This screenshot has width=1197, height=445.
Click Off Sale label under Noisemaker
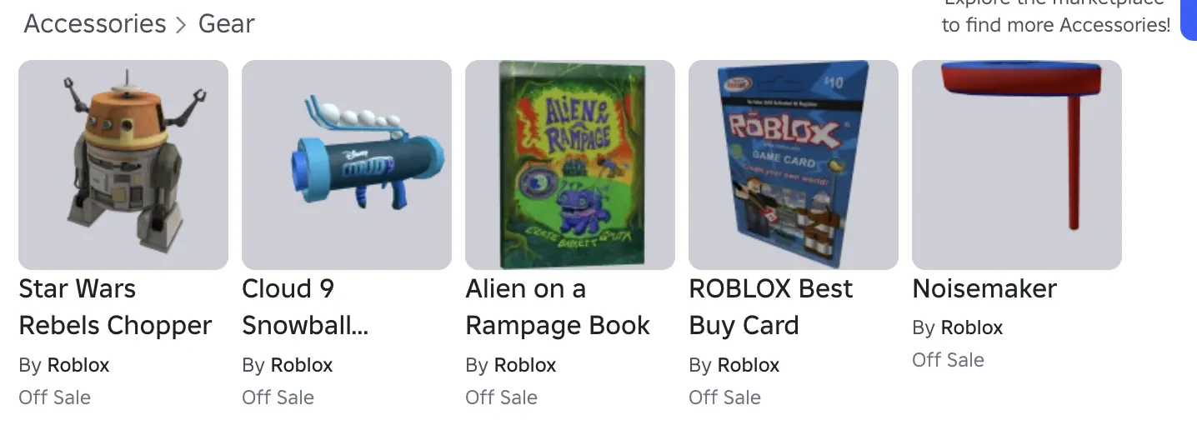pos(948,360)
